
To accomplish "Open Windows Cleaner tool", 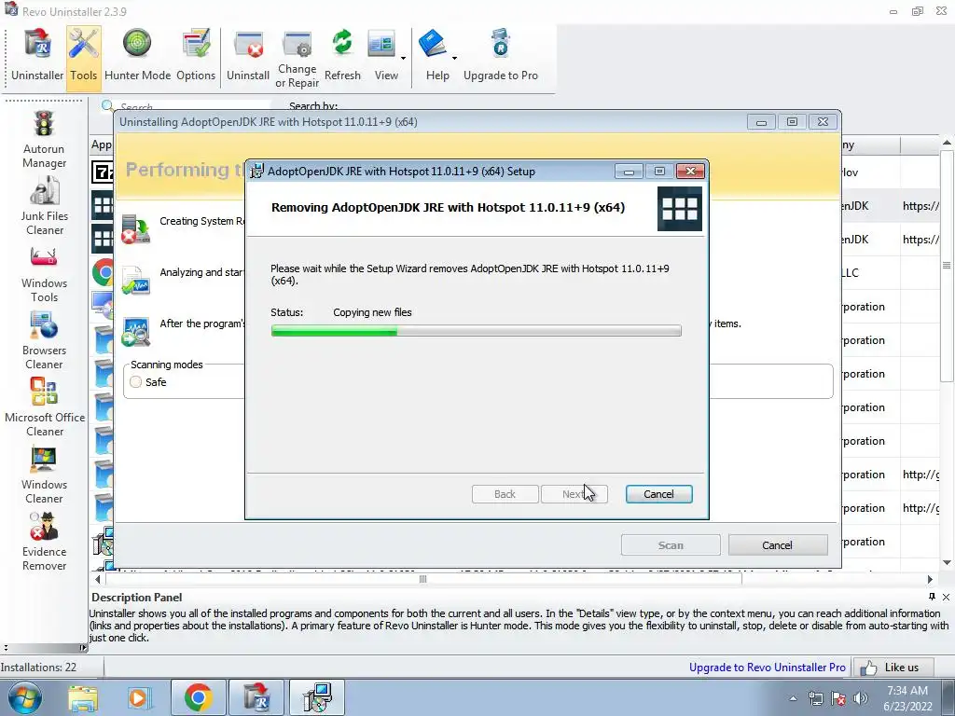I will click(44, 475).
